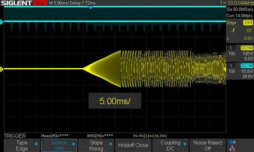
Task: Click the Mean[M]=**** measurement
Action: 55,136
